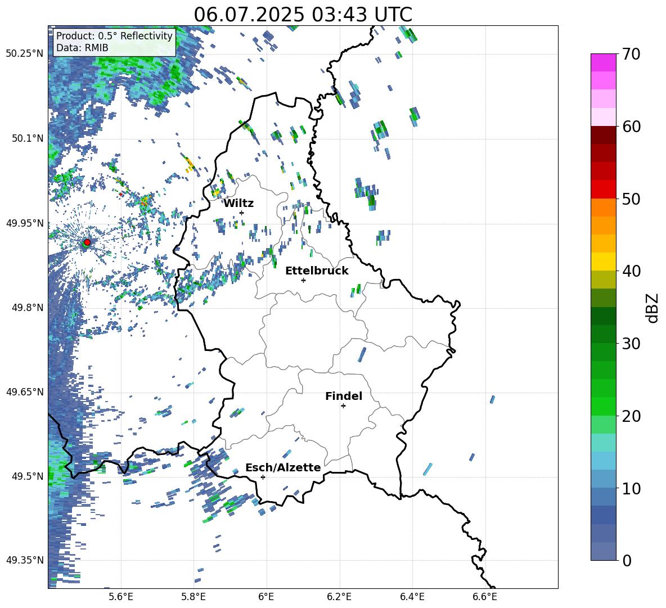Image resolution: width=666 pixels, height=608 pixels.
Task: Click the Findel station cross marker
Action: point(343,406)
